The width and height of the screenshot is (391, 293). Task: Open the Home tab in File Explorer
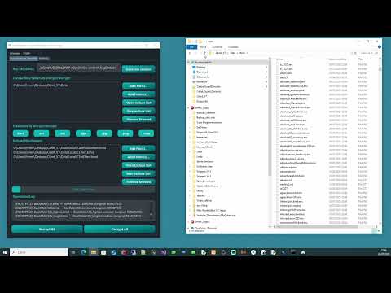pyautogui.click(x=203, y=47)
